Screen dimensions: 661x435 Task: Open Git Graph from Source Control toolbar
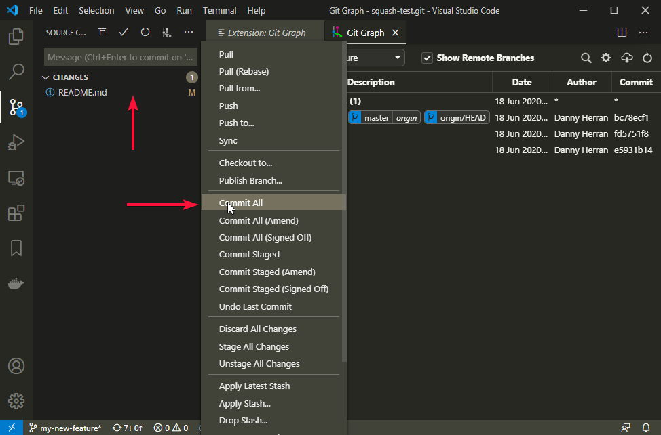coord(167,33)
